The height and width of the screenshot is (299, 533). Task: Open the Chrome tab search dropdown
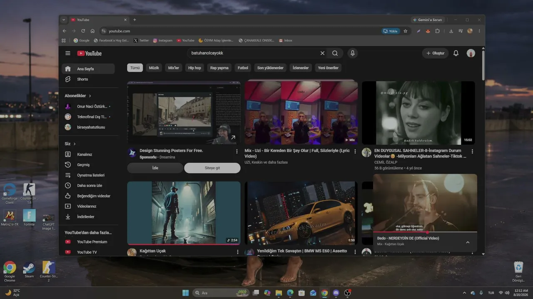[64, 20]
